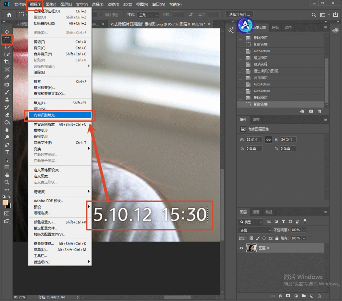
Task: Select the Horizontal Type tool
Action: pos(7,152)
